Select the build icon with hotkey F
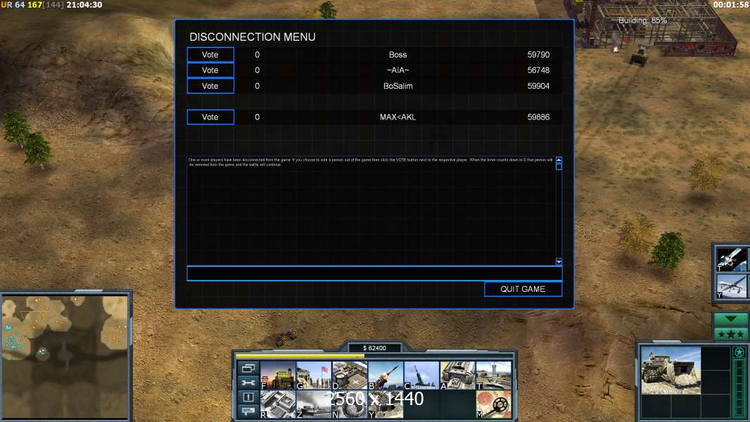 point(278,376)
